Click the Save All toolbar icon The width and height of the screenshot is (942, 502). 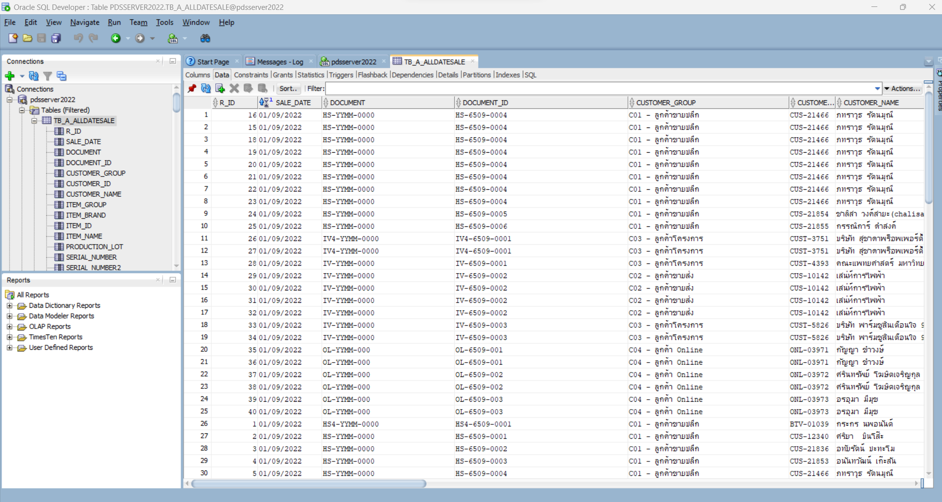(56, 38)
